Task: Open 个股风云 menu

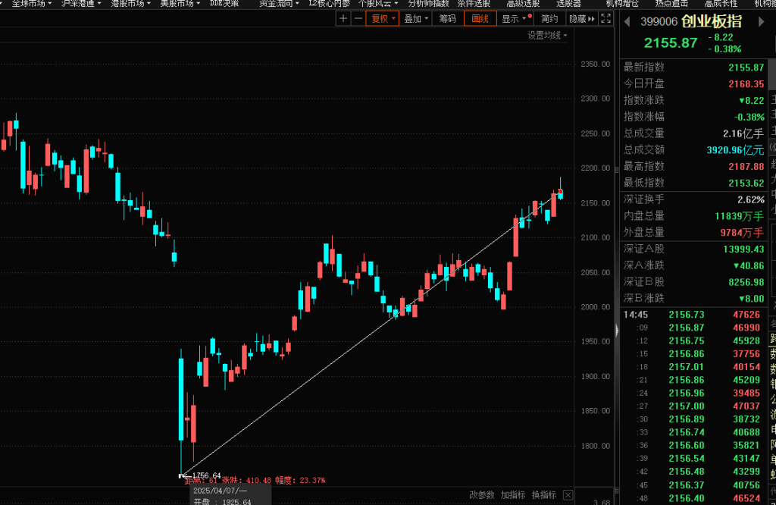Action: click(378, 4)
